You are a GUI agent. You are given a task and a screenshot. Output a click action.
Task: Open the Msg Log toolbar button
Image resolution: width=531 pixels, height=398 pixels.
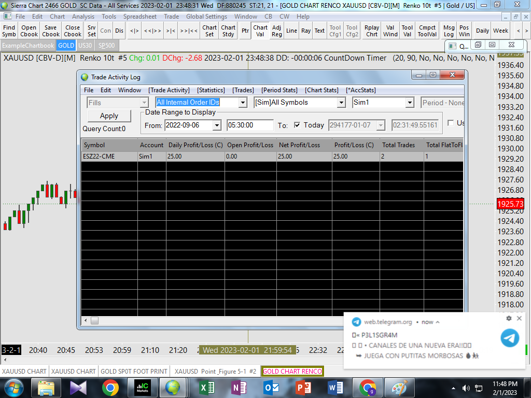[x=449, y=31]
